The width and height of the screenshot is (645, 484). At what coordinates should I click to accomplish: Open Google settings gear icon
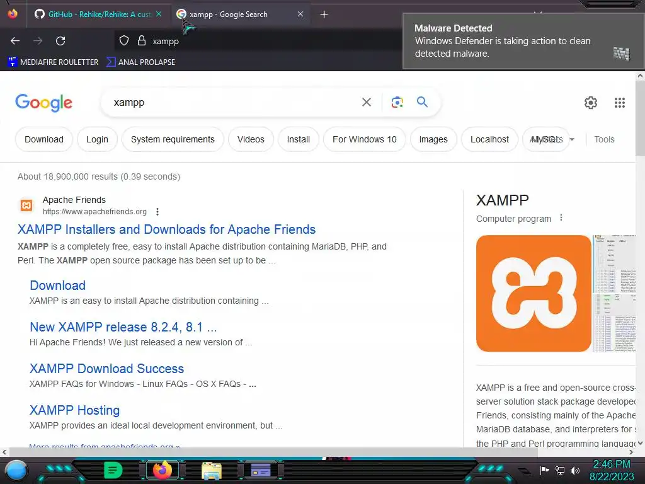click(591, 103)
